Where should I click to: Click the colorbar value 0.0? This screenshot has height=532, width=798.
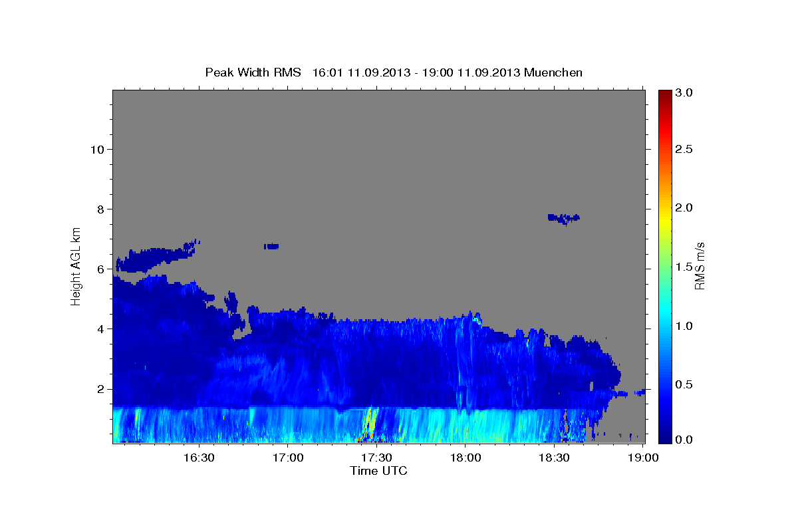[684, 439]
